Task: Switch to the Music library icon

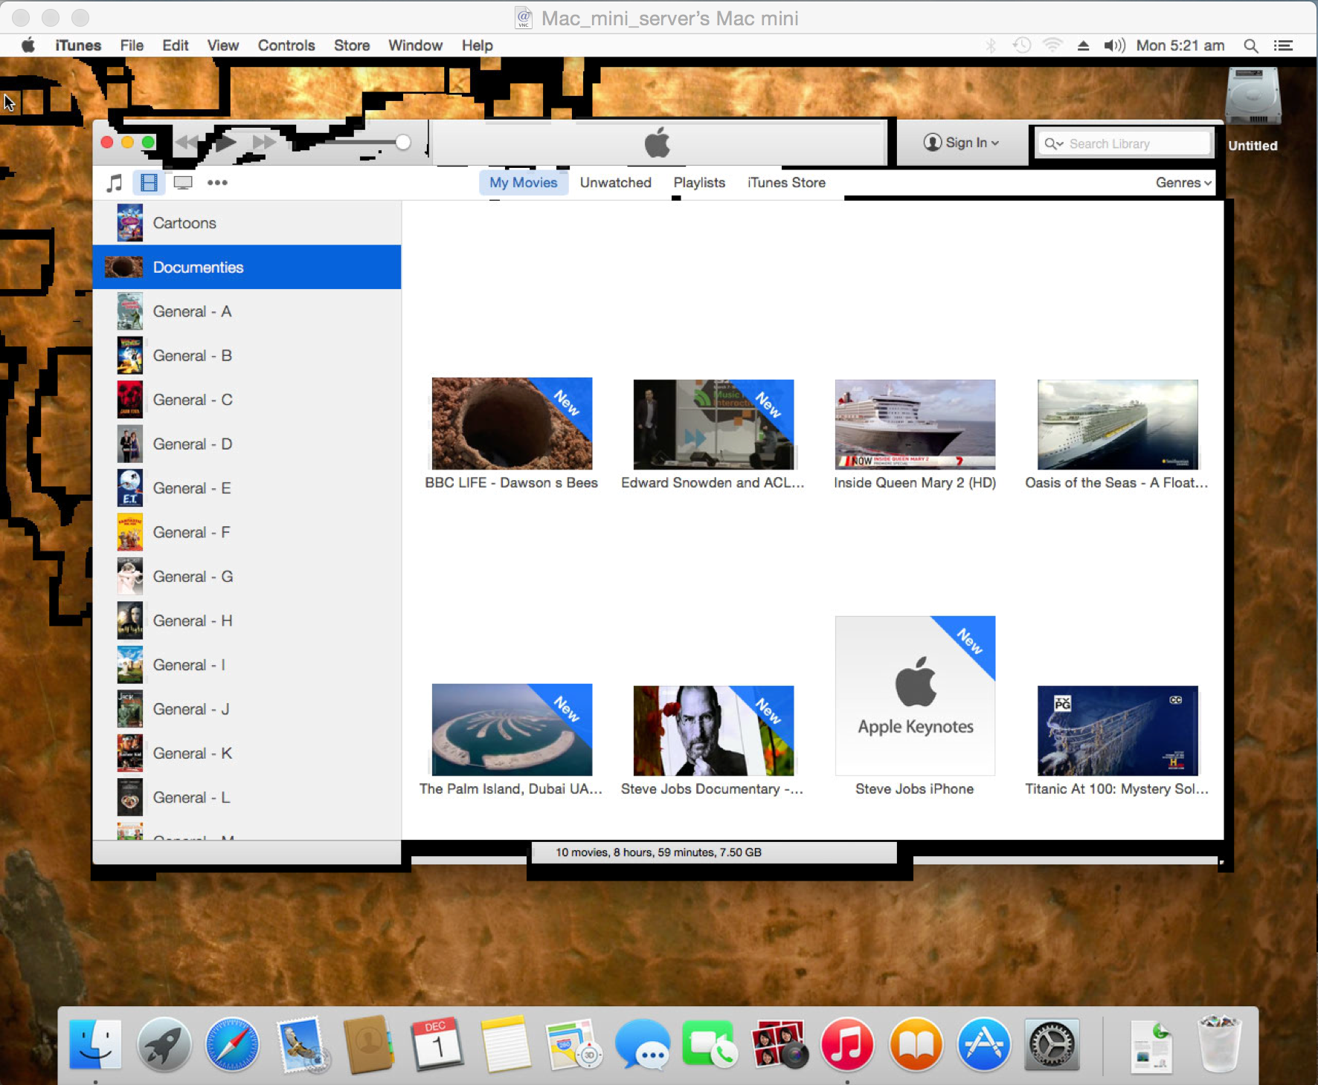Action: pyautogui.click(x=114, y=182)
